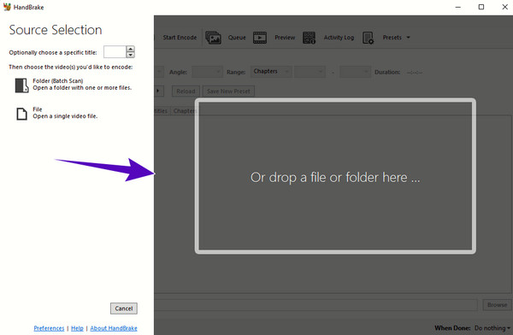Choose the single File icon
513x335 pixels.
coord(22,114)
